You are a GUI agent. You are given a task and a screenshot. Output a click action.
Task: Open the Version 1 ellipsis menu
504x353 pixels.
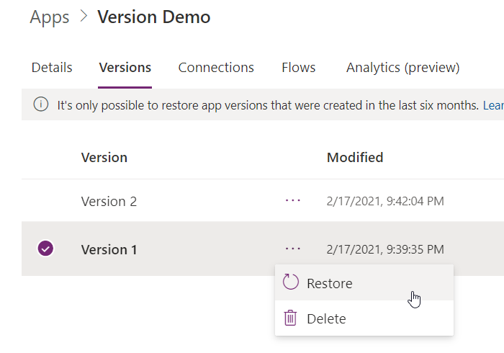(x=293, y=249)
